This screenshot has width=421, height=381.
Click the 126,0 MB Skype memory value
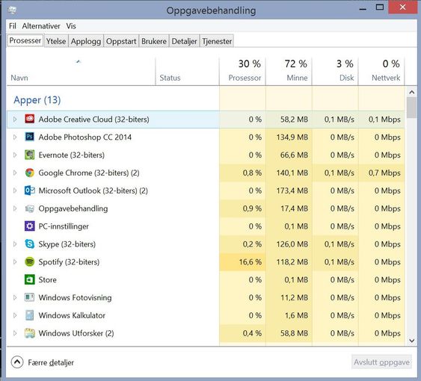coord(292,244)
